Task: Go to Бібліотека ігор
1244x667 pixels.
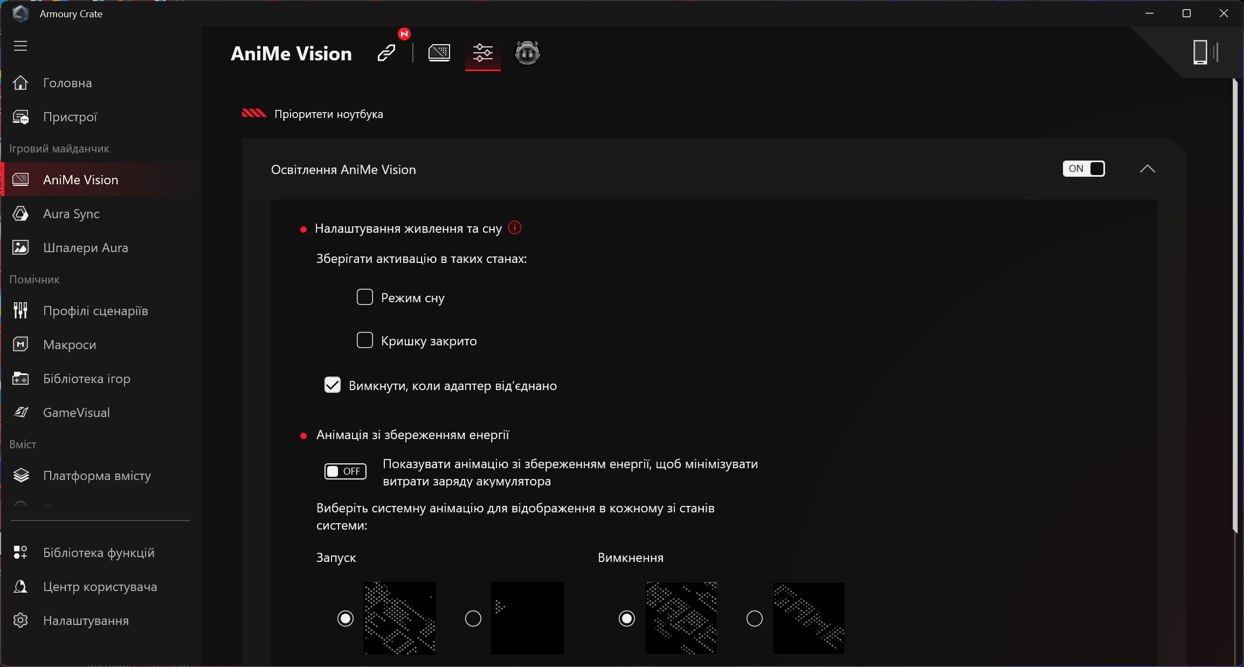Action: click(86, 379)
